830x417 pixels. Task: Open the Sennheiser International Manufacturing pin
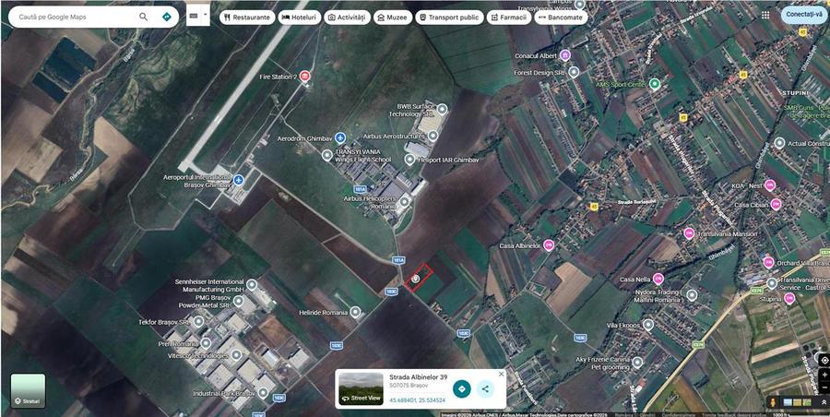(252, 285)
